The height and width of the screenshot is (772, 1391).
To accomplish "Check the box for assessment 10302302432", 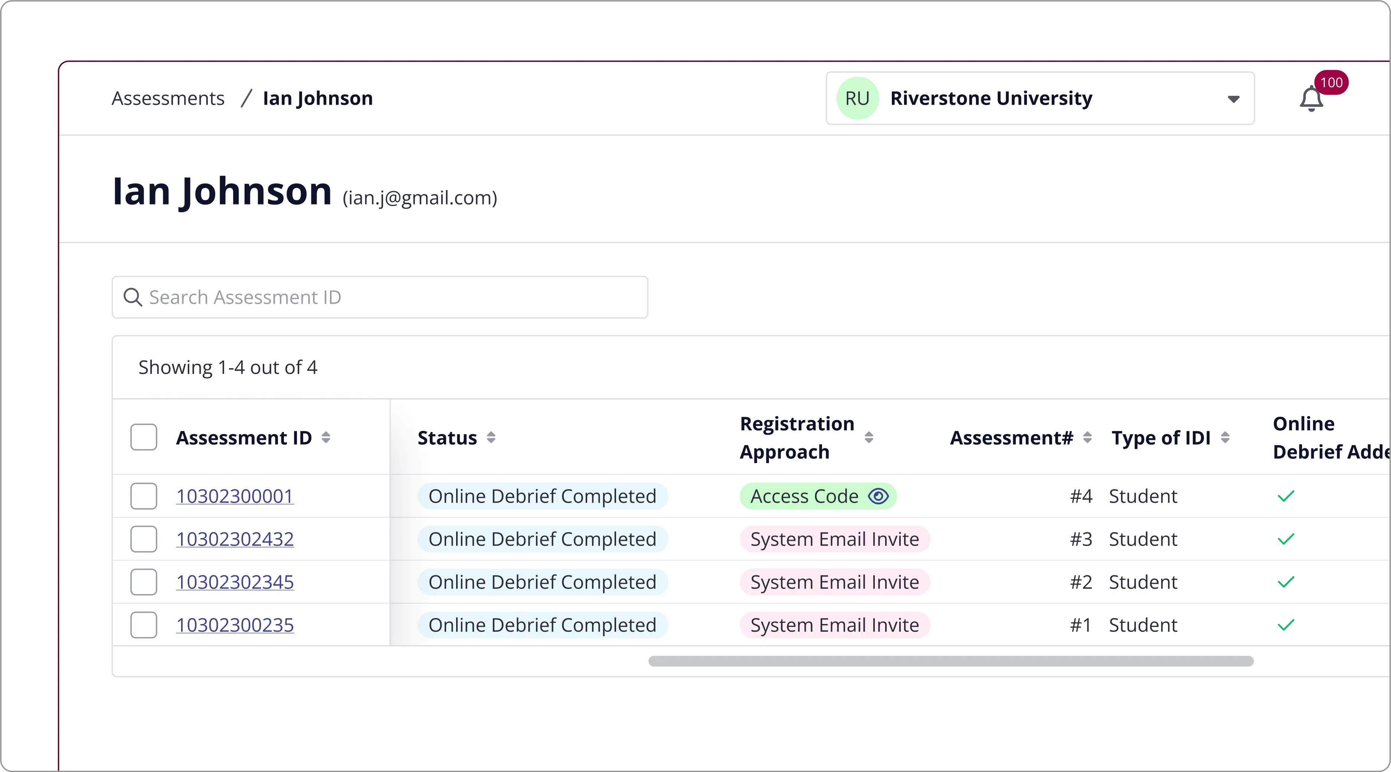I will 144,539.
